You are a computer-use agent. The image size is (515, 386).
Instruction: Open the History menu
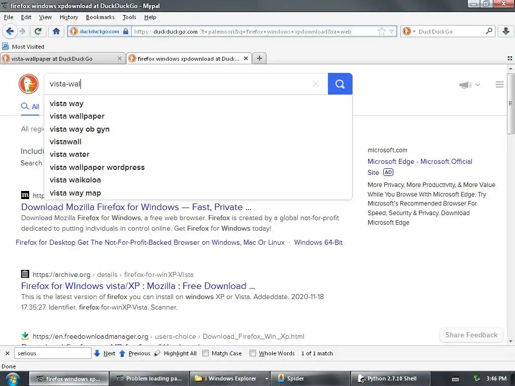click(68, 17)
